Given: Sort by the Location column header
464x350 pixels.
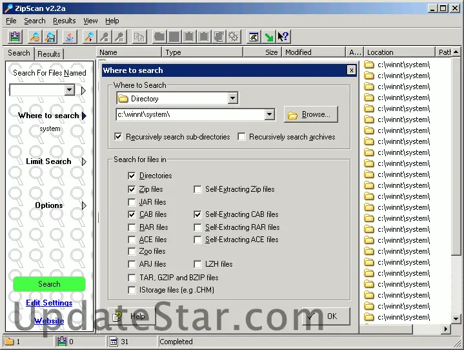Looking at the screenshot, I should (x=399, y=52).
